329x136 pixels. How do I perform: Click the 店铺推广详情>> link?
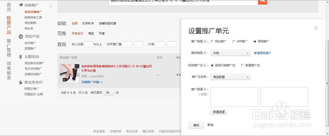[92, 82]
